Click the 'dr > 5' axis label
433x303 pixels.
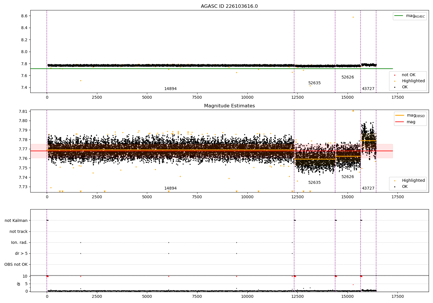(21, 253)
